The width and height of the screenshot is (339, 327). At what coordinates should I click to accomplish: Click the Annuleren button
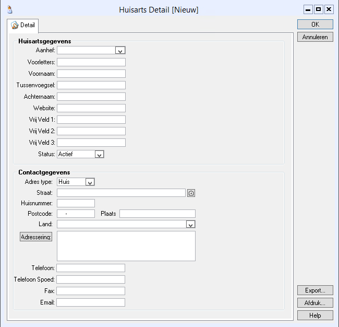pyautogui.click(x=315, y=37)
